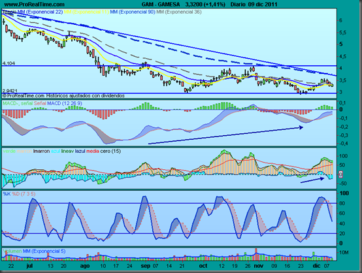This screenshot has height=273, width=362.
Task: Click the 40 level on stochastic axis
Action: (x=342, y=223)
